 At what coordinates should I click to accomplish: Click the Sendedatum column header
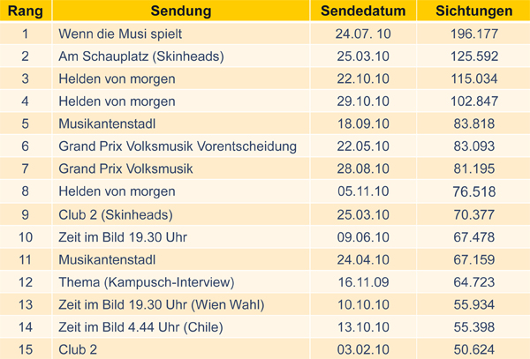point(363,11)
